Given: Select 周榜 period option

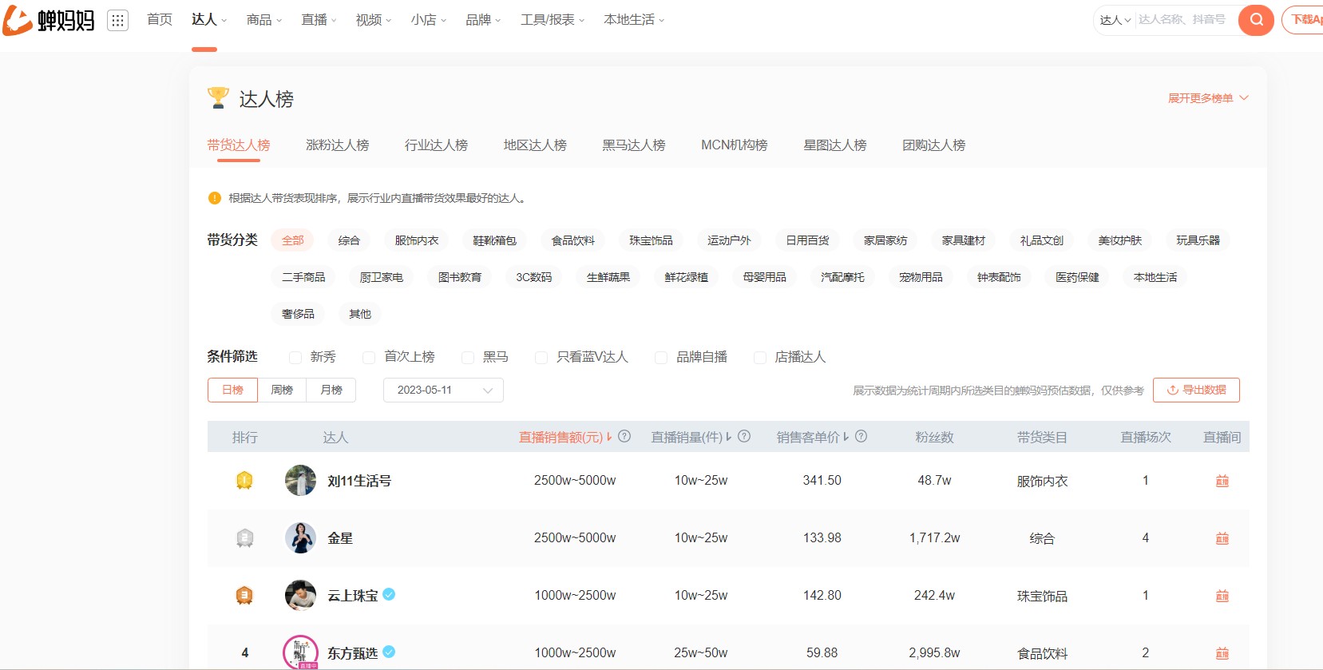Looking at the screenshot, I should [282, 390].
